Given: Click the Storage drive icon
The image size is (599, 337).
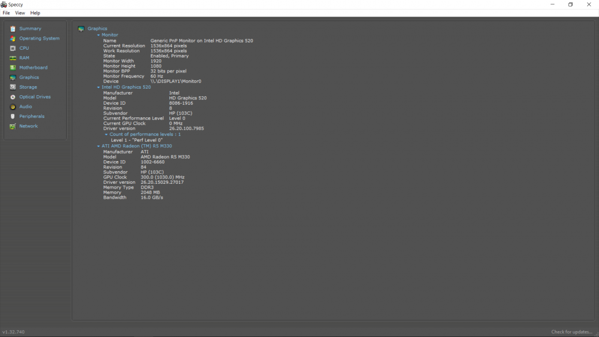Looking at the screenshot, I should pos(13,87).
